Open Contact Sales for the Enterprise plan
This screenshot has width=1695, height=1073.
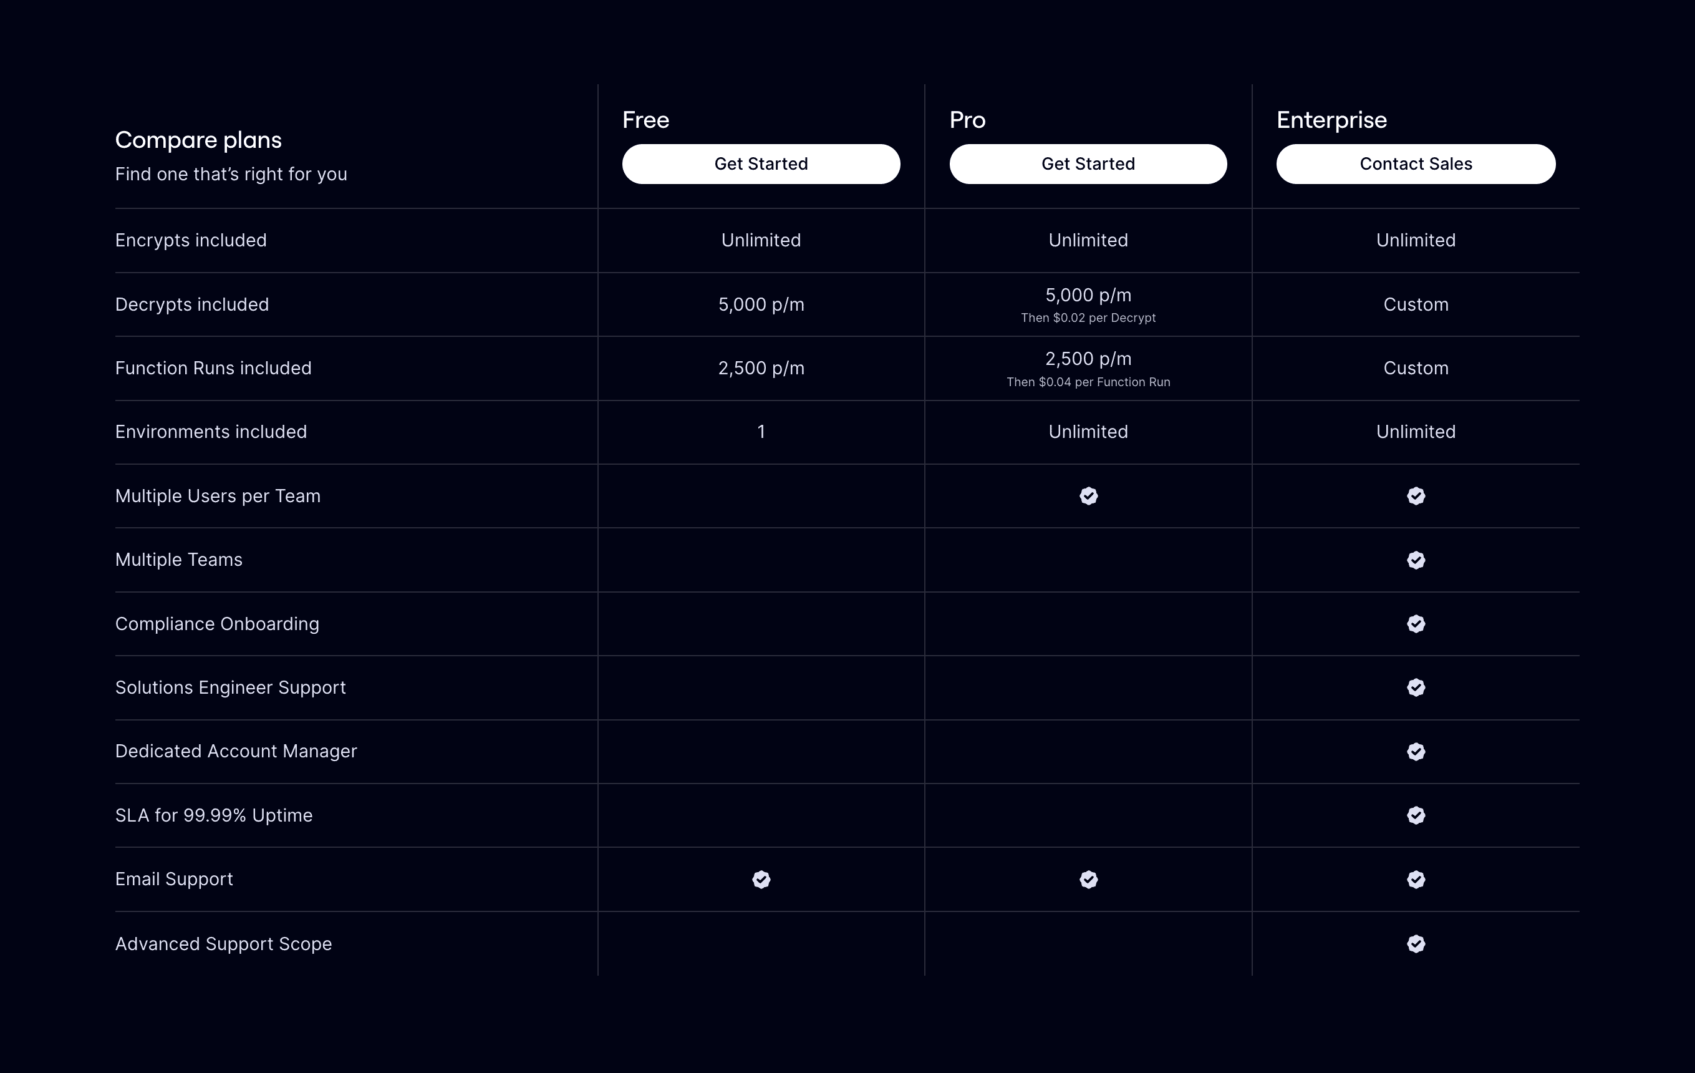(x=1416, y=163)
